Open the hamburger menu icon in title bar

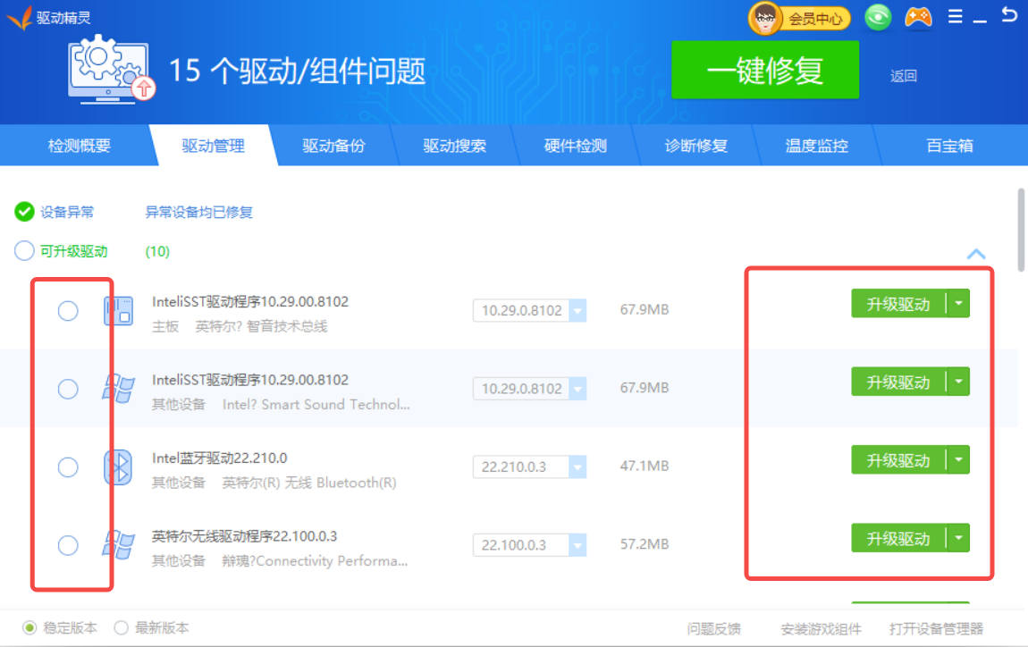pyautogui.click(x=956, y=17)
